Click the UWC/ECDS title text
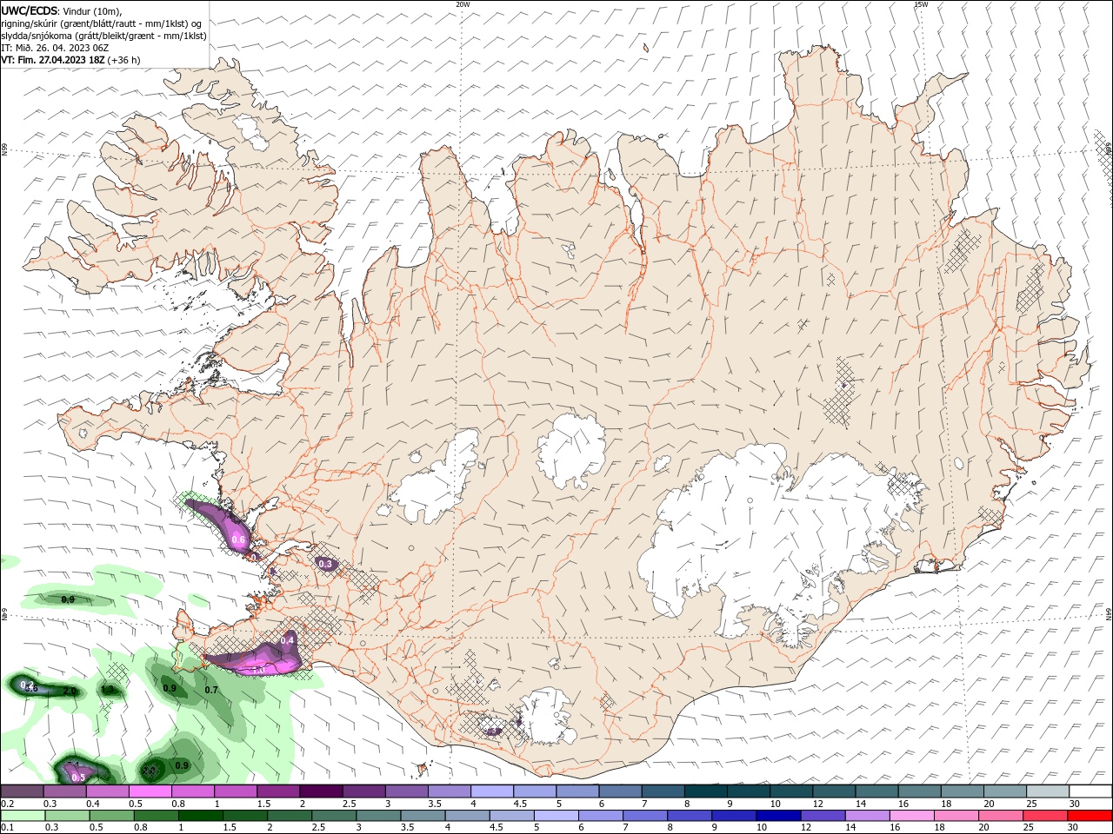Image resolution: width=1113 pixels, height=834 pixels. [30, 10]
